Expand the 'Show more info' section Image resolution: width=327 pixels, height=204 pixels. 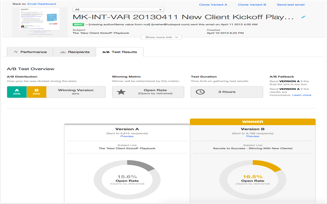(x=162, y=37)
